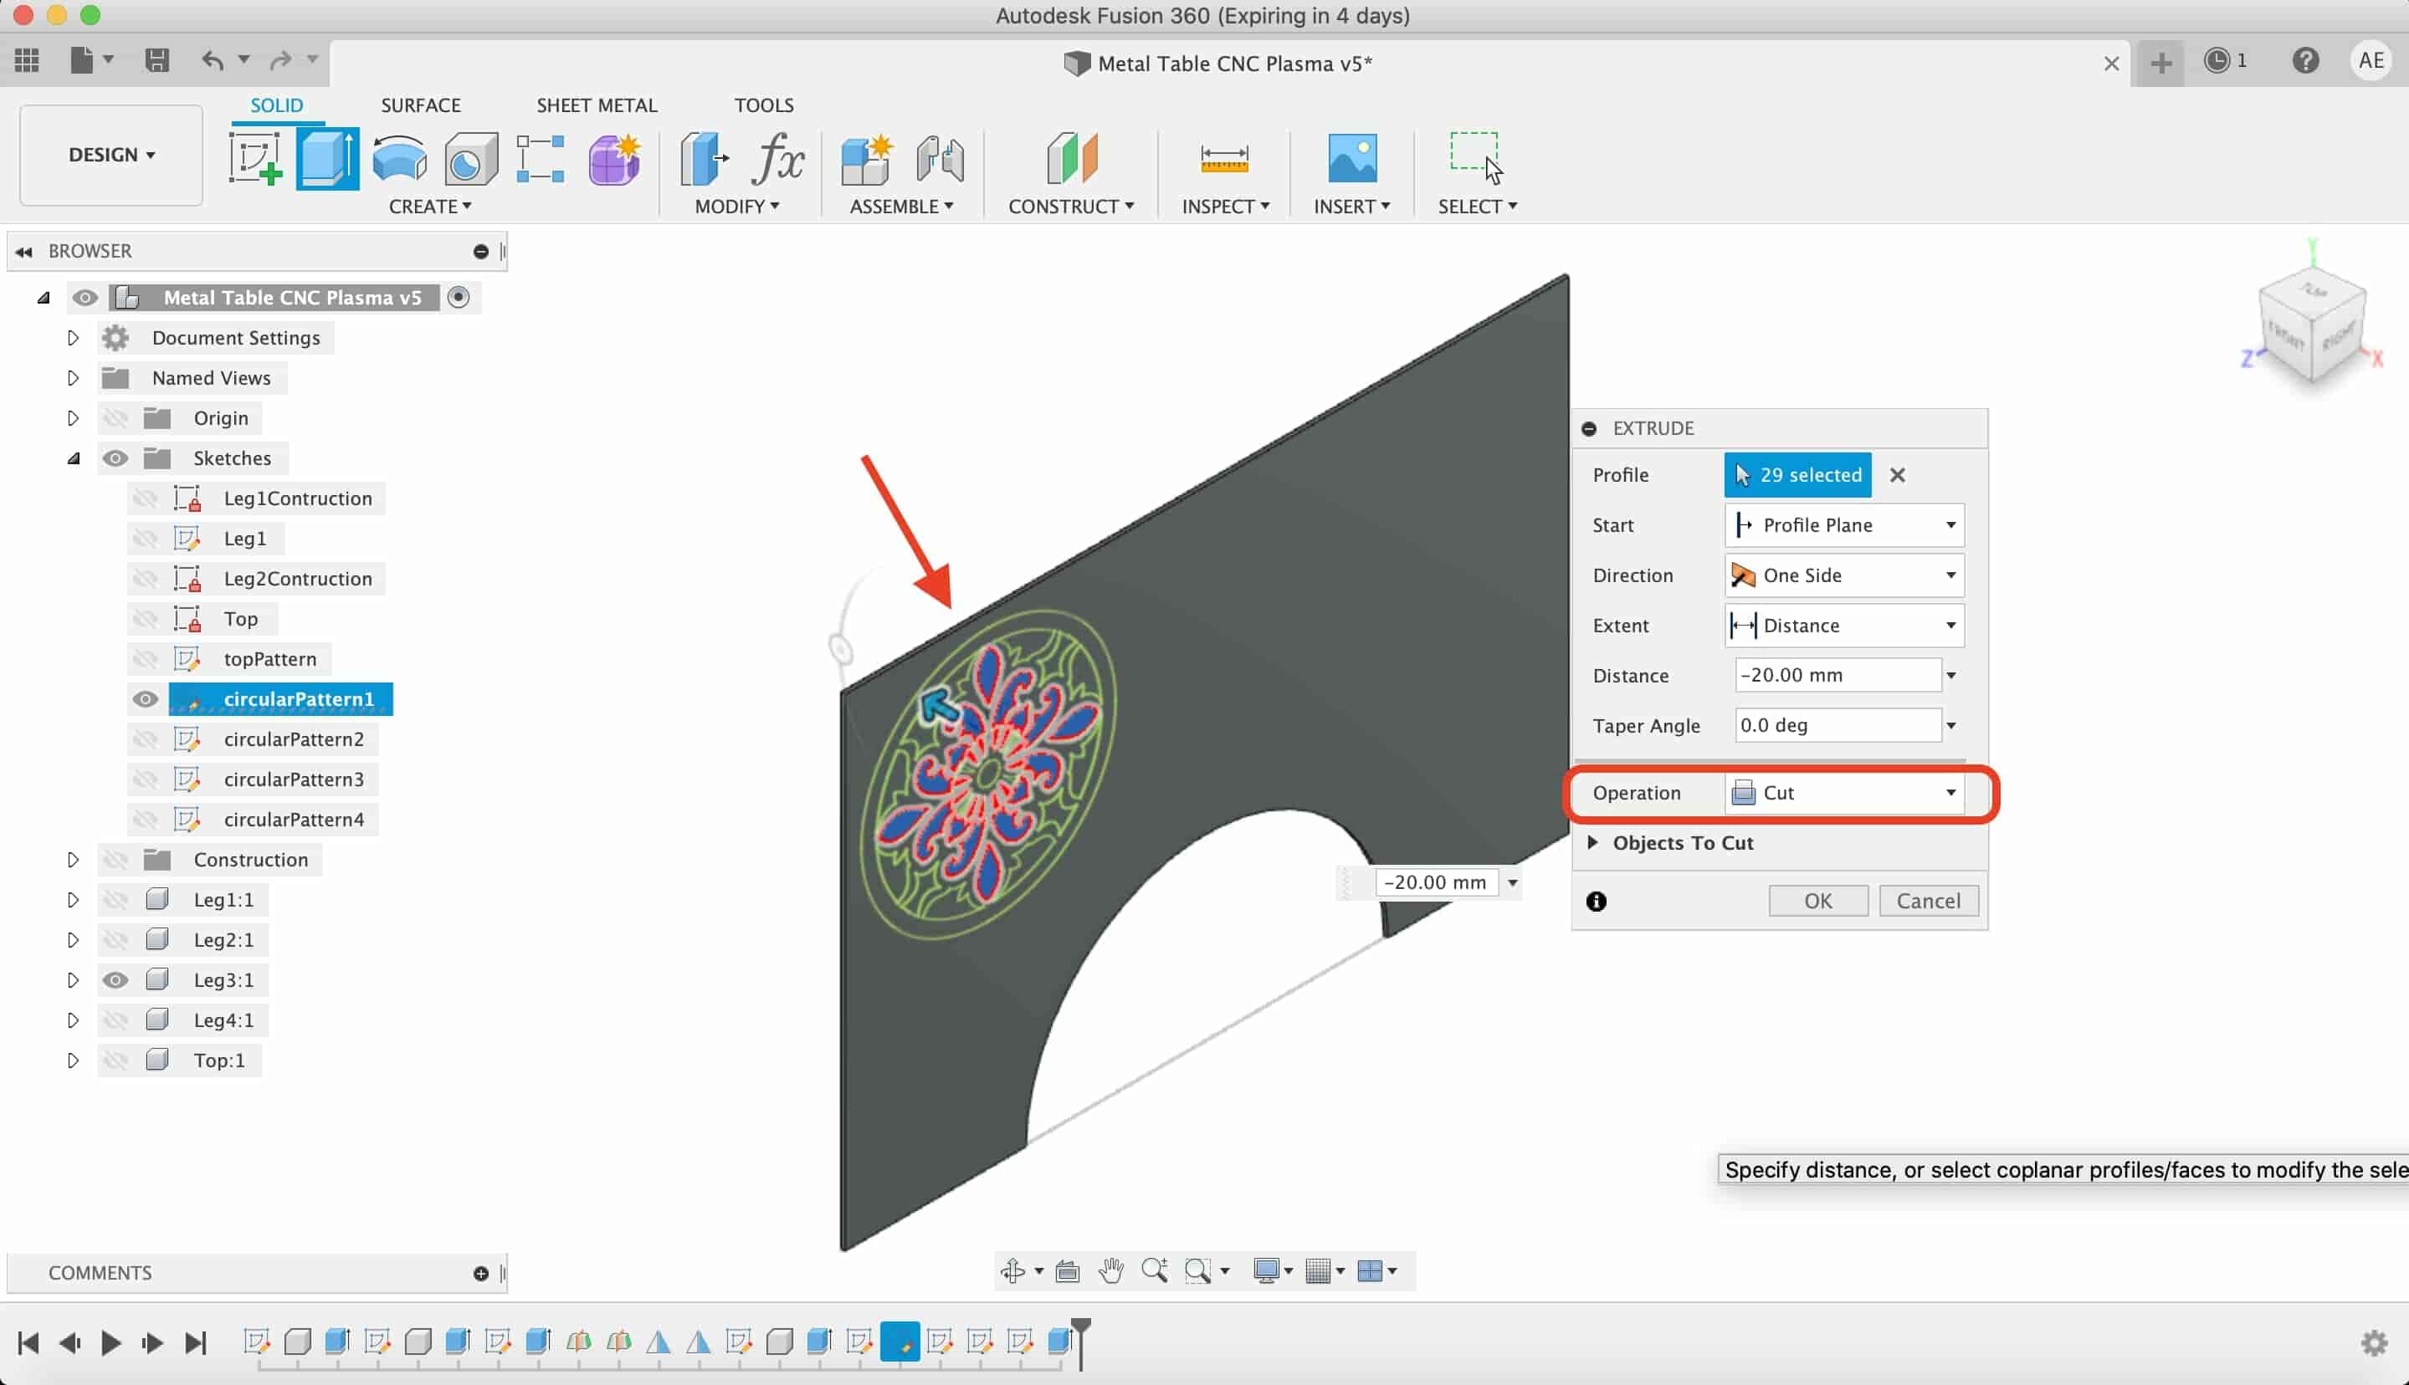This screenshot has height=1385, width=2409.
Task: Open the Start dropdown Profile Plane
Action: [x=1844, y=525]
